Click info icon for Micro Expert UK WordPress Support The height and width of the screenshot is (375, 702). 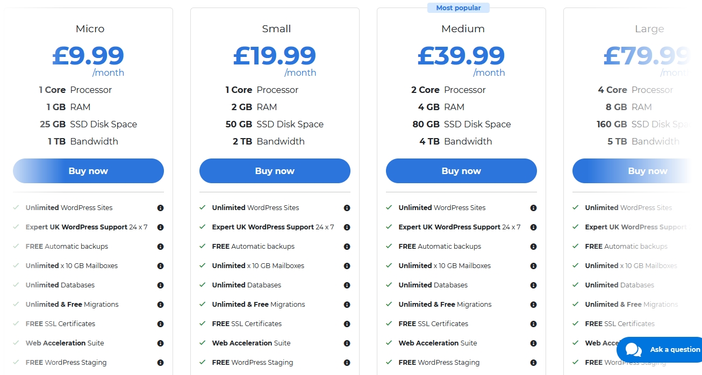[x=160, y=227]
